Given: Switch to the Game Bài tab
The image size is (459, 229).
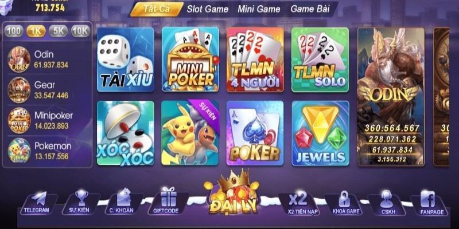Looking at the screenshot, I should pos(310,9).
